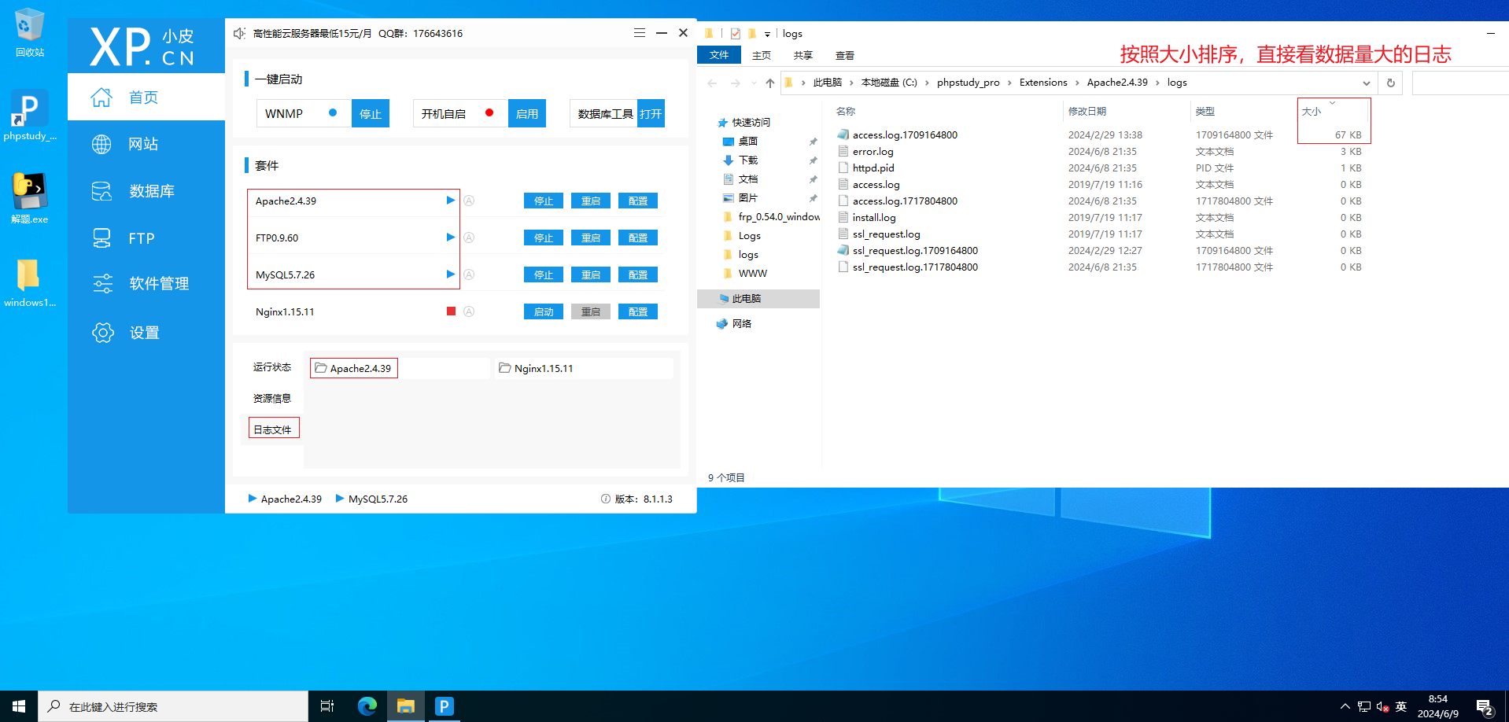Click the circled A auto-start icon for Apache2.4.39

click(469, 201)
